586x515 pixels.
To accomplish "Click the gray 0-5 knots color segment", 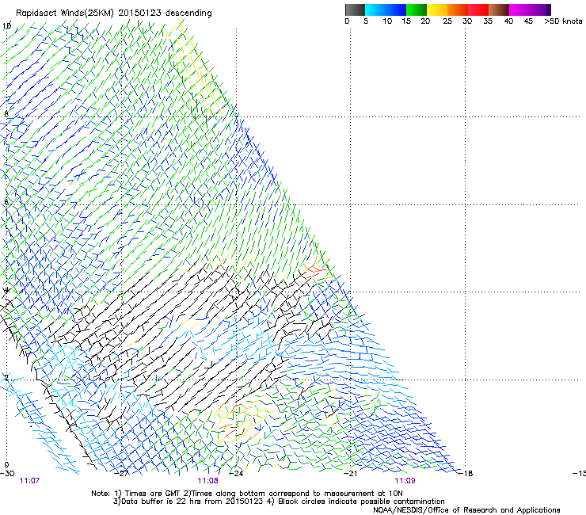I will tap(355, 10).
